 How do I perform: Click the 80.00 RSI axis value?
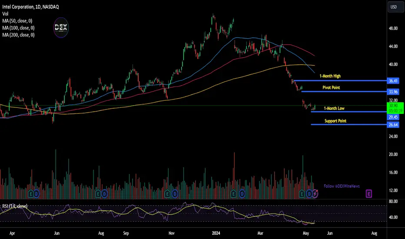pyautogui.click(x=393, y=202)
